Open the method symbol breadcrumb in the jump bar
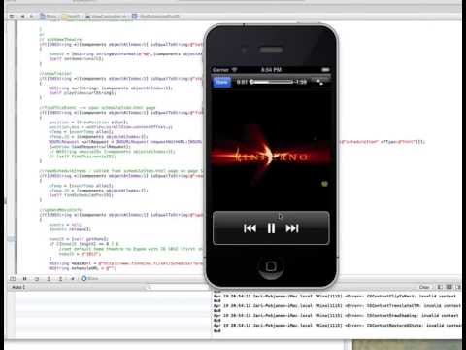This screenshot has height=350, width=466. click(155, 16)
